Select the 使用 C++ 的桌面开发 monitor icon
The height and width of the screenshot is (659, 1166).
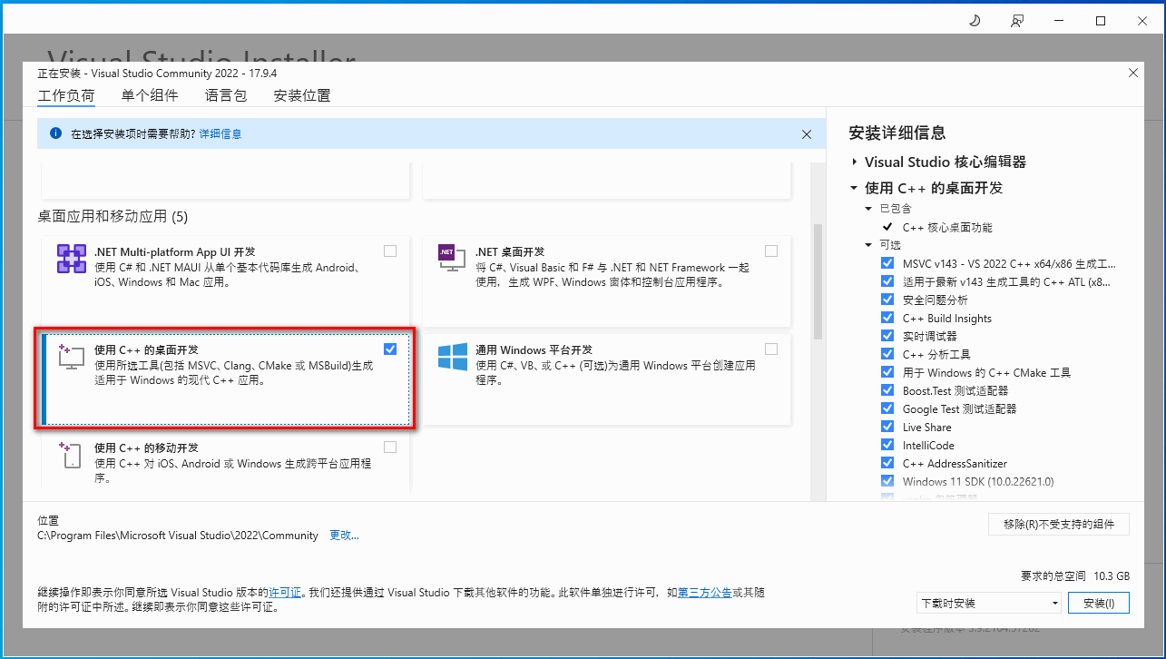[x=70, y=357]
